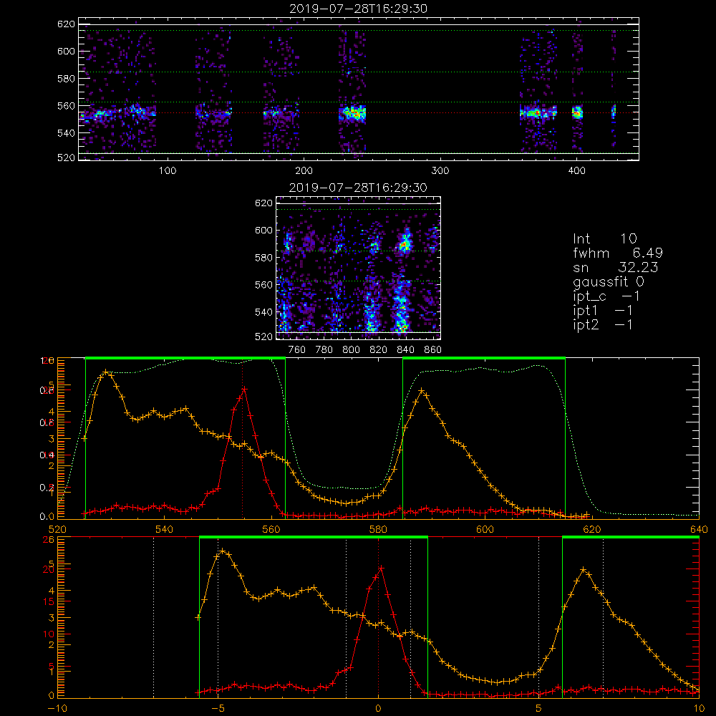Click the brightest blob near 840 in middle image
This screenshot has height=716, width=716.
405,242
